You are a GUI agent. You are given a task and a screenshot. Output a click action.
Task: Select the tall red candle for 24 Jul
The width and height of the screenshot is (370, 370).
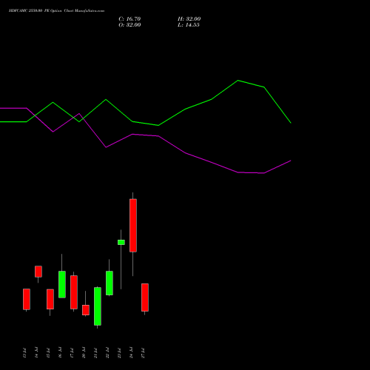[x=133, y=226]
